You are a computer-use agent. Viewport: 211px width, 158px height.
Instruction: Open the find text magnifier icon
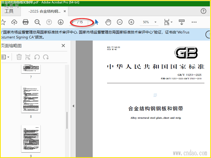click(37, 22)
